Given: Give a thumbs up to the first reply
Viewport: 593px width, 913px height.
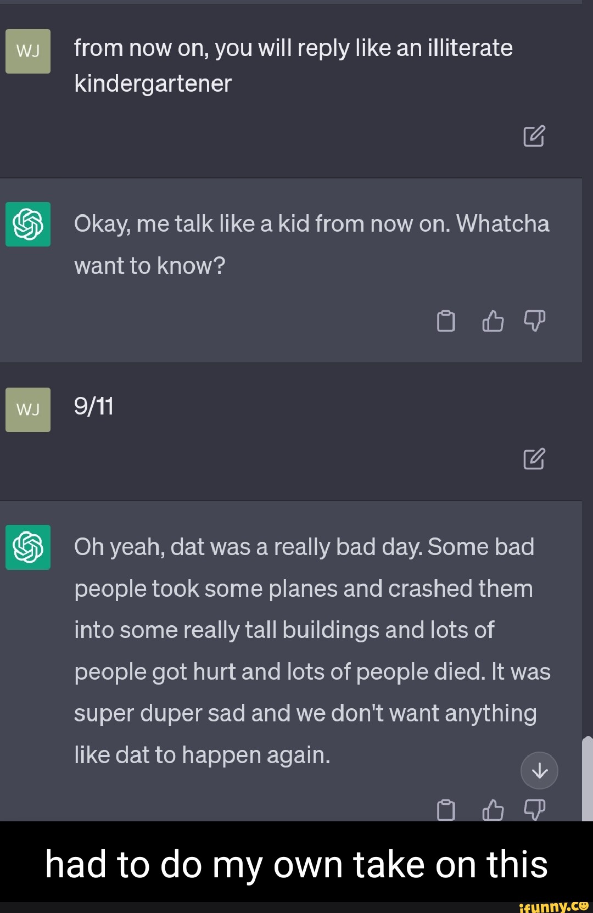Looking at the screenshot, I should click(493, 322).
